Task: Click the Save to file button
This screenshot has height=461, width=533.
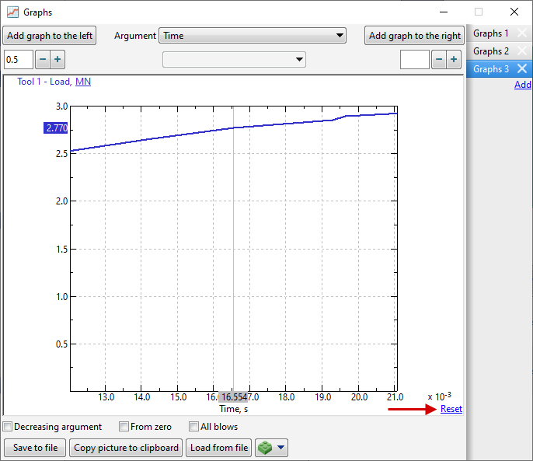Action: 35,448
